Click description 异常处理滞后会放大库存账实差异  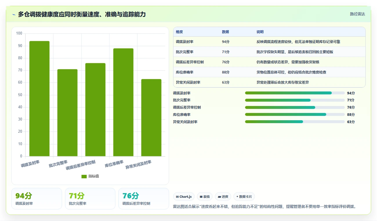tap(283, 82)
